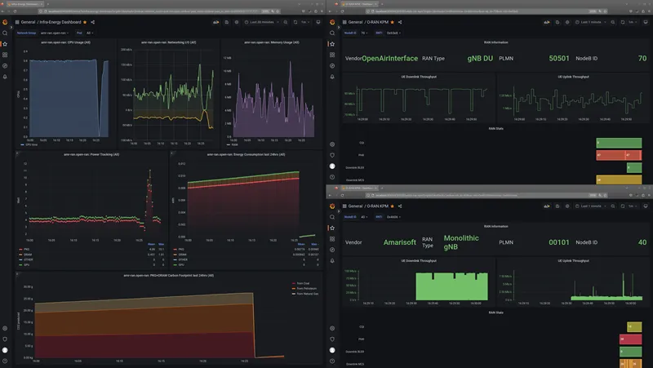Click yellow Downlink MCS bar in top O-RAN window
The width and height of the screenshot is (653, 368).
619,180
